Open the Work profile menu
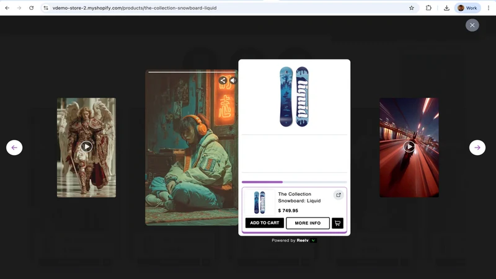This screenshot has width=496, height=279. pos(467,8)
